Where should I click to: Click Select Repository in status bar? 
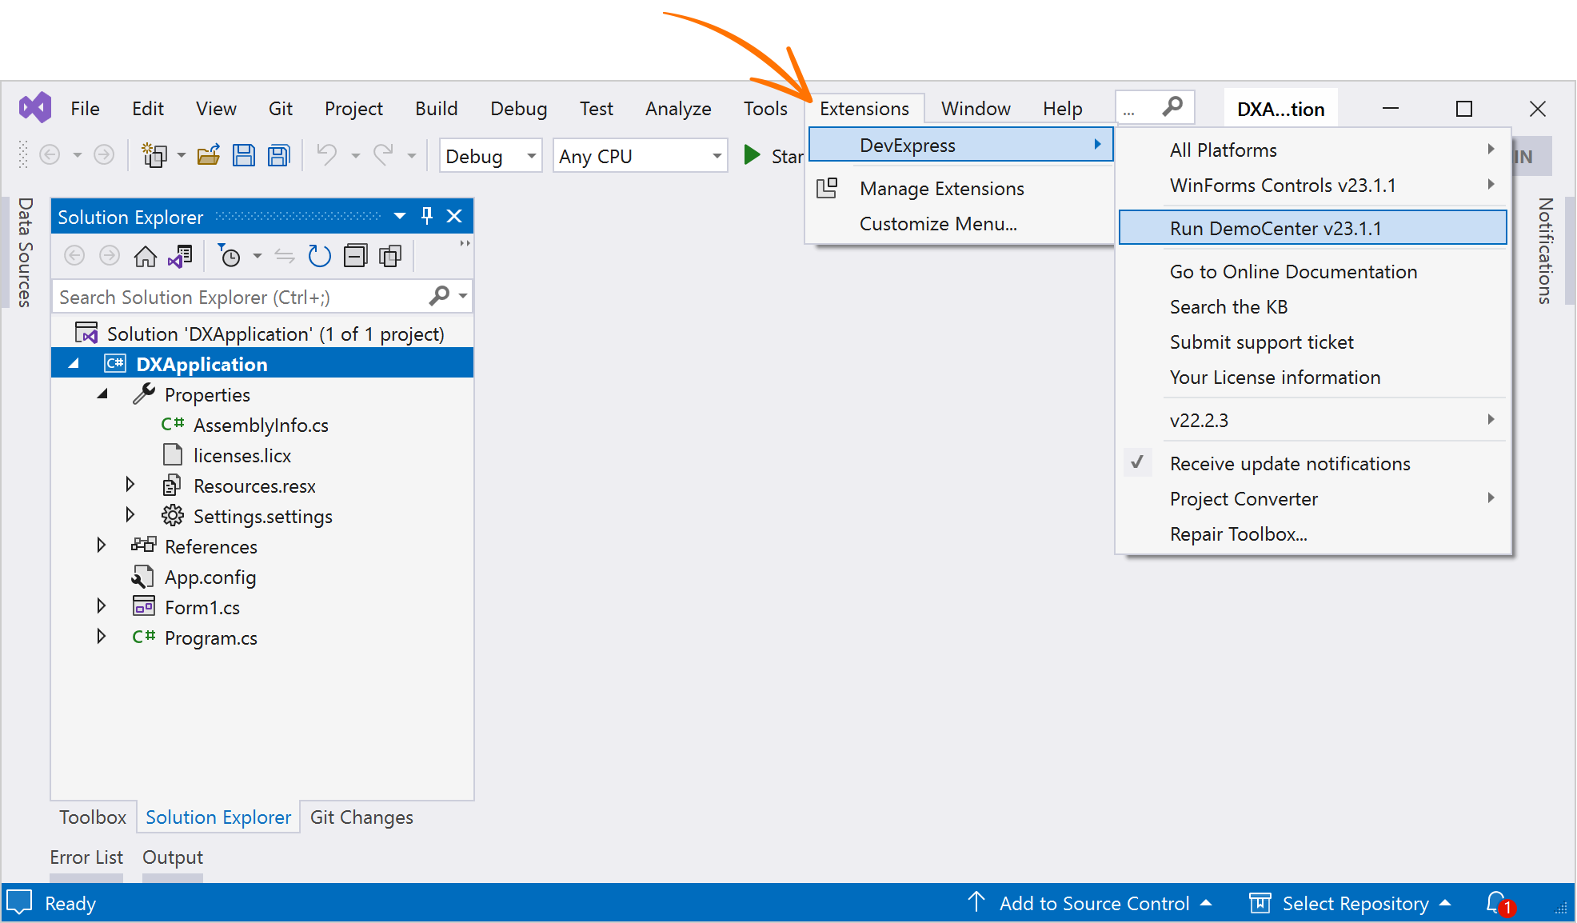(x=1355, y=904)
